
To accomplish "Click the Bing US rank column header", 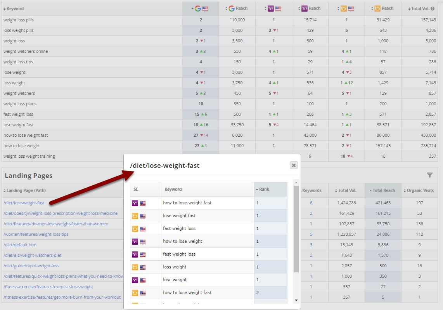I will (x=346, y=9).
